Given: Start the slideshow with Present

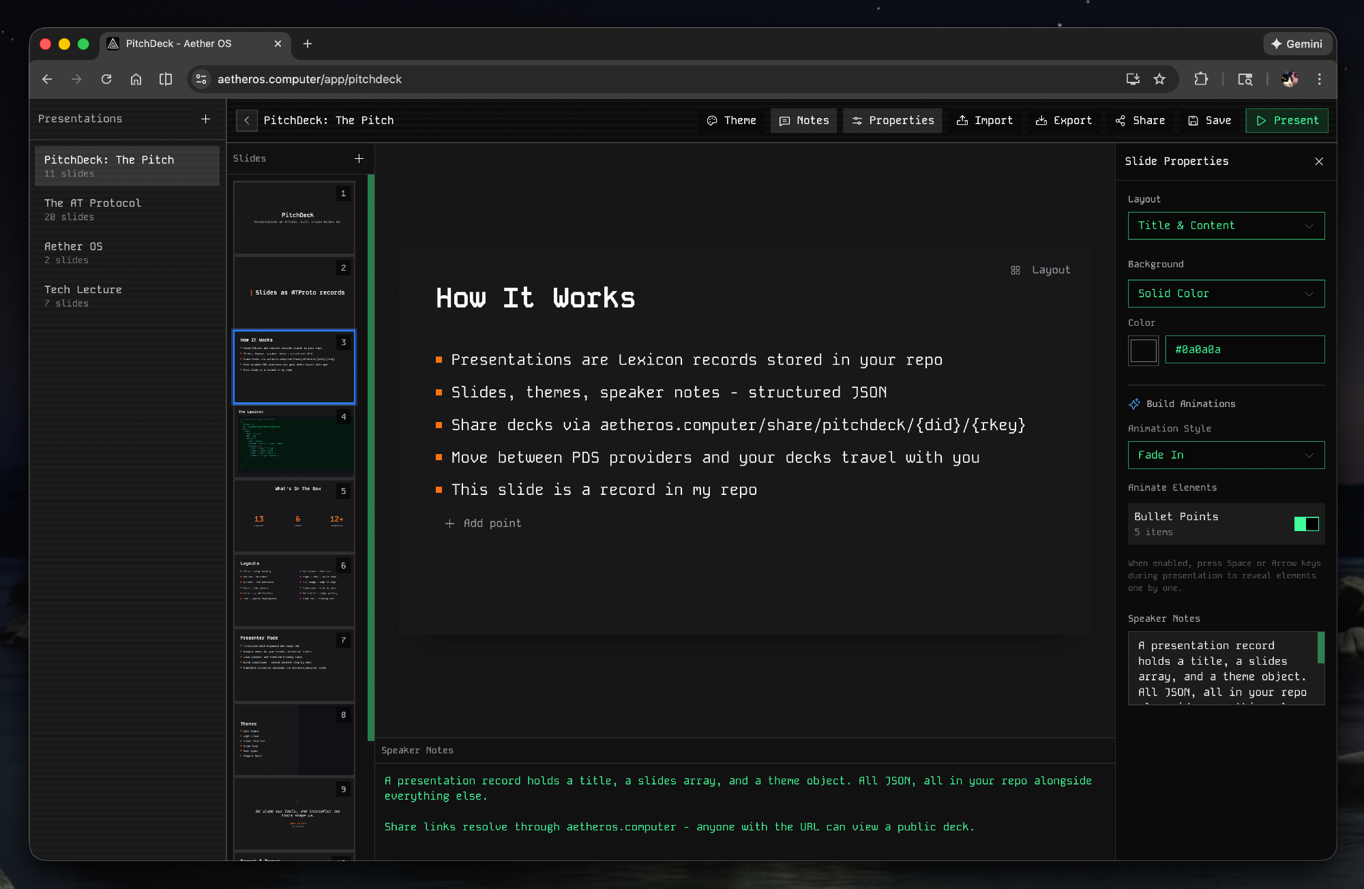Looking at the screenshot, I should click(x=1286, y=121).
